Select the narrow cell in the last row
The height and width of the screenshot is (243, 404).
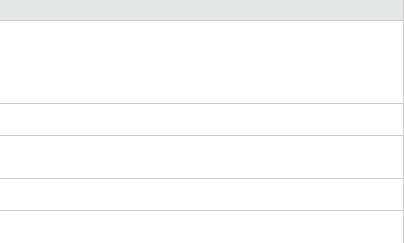pos(28,226)
